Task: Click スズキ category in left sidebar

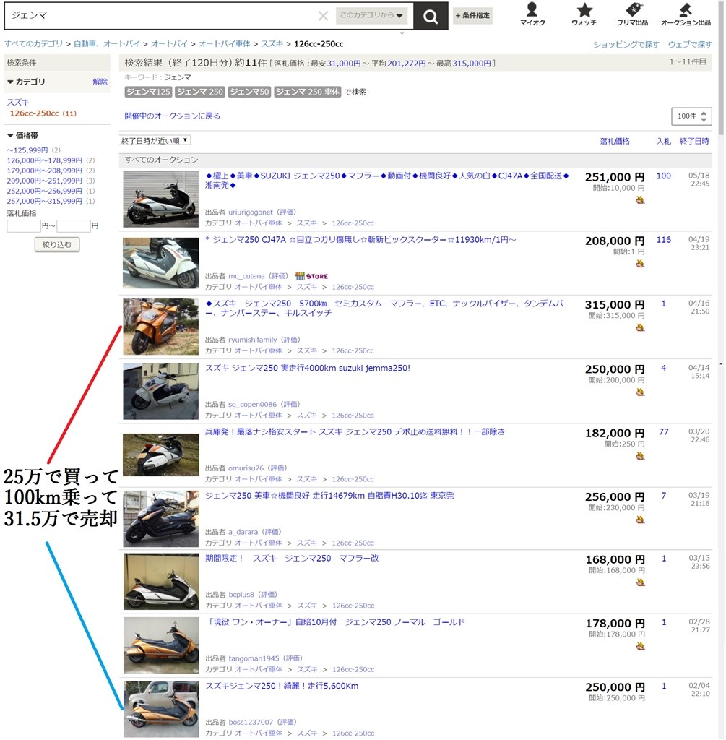Action: tap(18, 102)
